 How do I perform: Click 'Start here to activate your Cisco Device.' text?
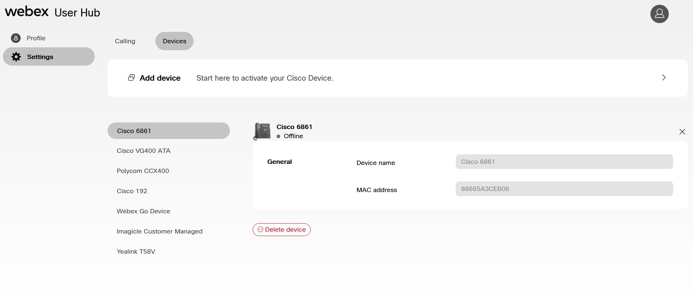(x=265, y=78)
